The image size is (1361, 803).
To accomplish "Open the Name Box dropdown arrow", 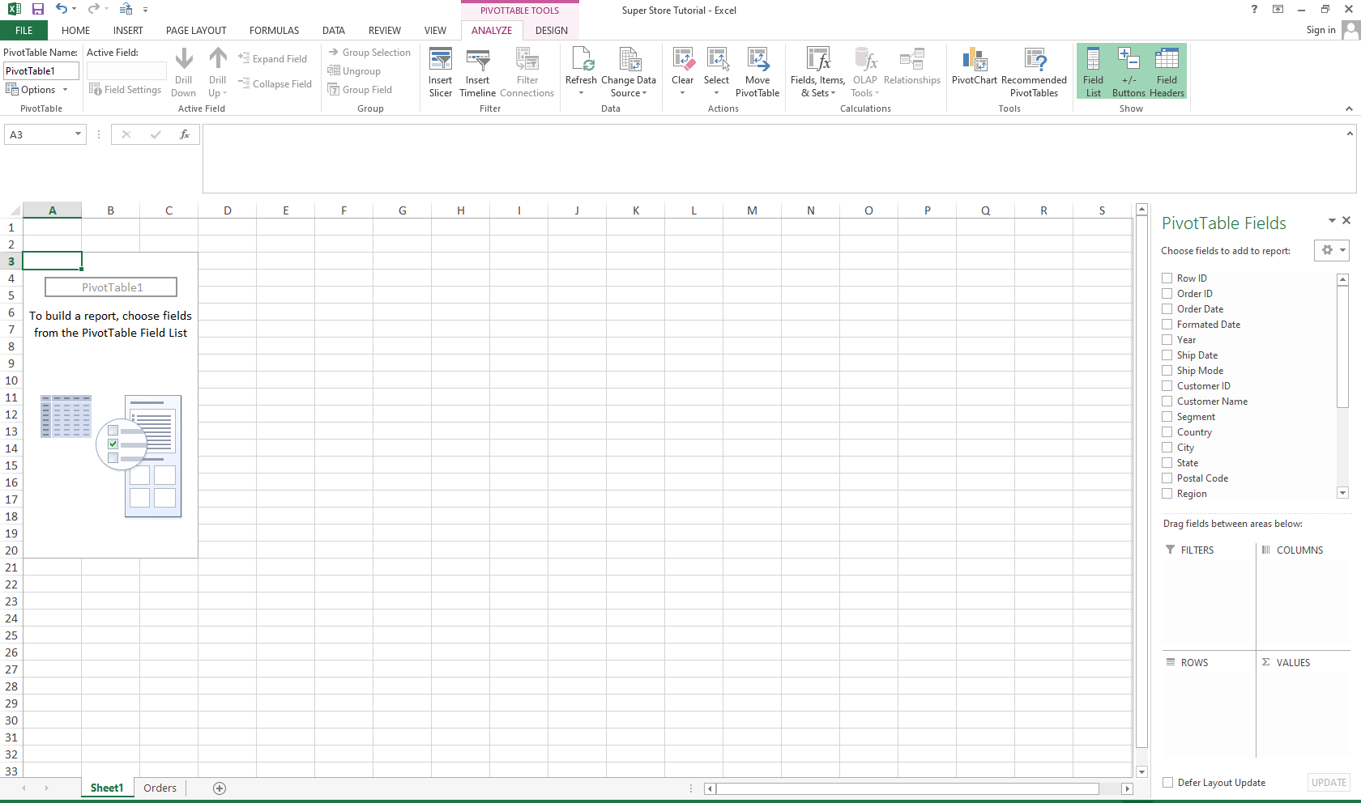I will point(79,134).
